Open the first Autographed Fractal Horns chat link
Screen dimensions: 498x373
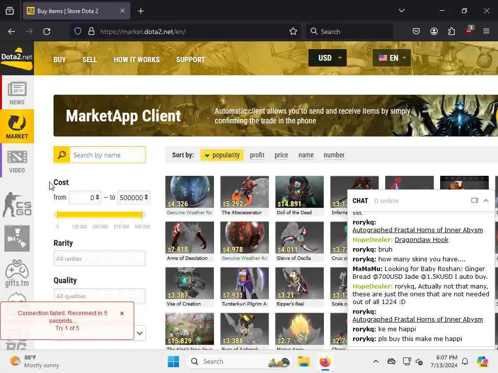click(x=417, y=230)
